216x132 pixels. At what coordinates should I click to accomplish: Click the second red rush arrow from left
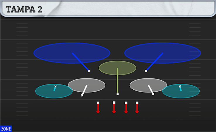pos(114,109)
